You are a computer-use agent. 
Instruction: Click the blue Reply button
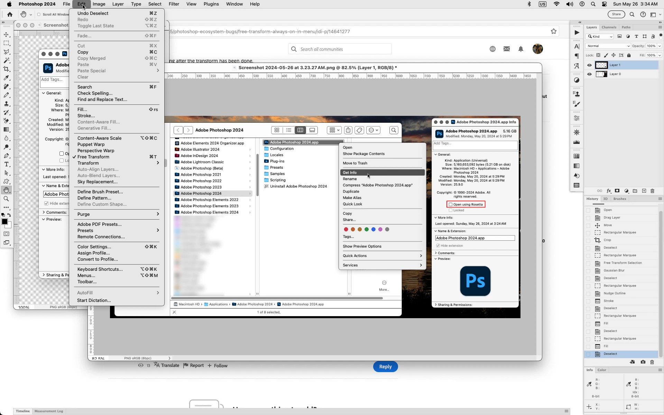(385, 367)
